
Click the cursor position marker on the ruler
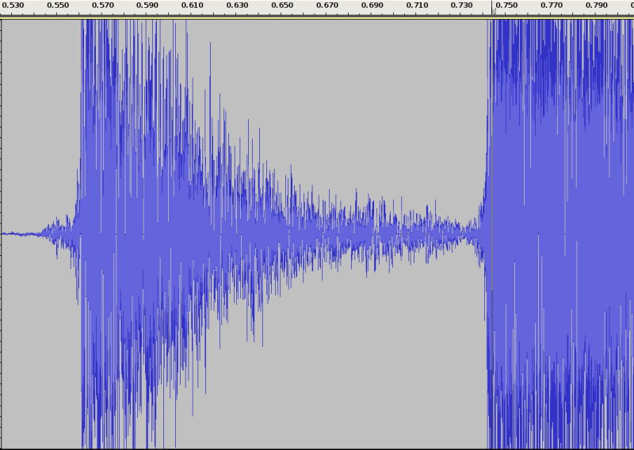[x=493, y=13]
